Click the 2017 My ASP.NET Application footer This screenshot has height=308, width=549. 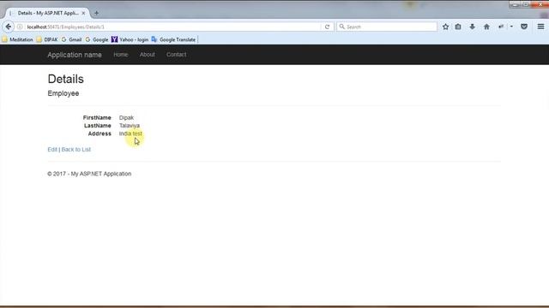click(x=89, y=174)
